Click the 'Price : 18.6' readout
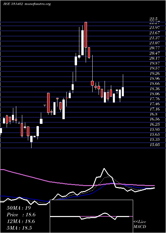This screenshot has width=166, height=233. click(x=21, y=215)
